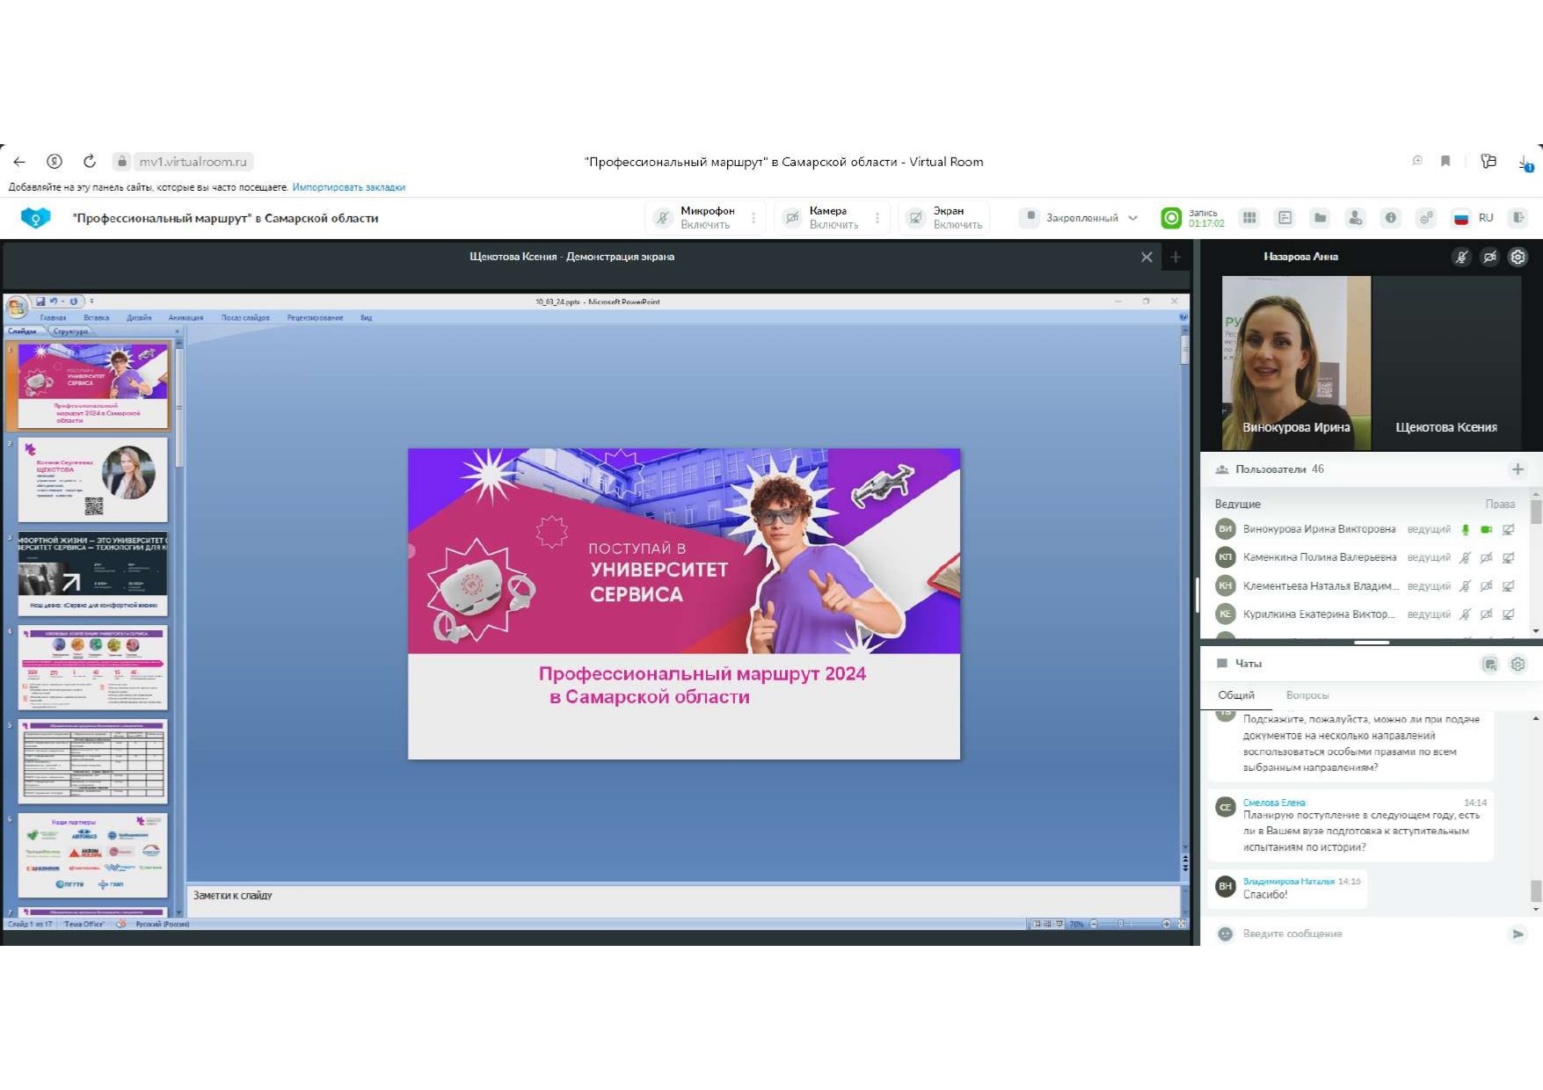Open the RU language selector
The height and width of the screenshot is (1090, 1543).
[x=1474, y=218]
